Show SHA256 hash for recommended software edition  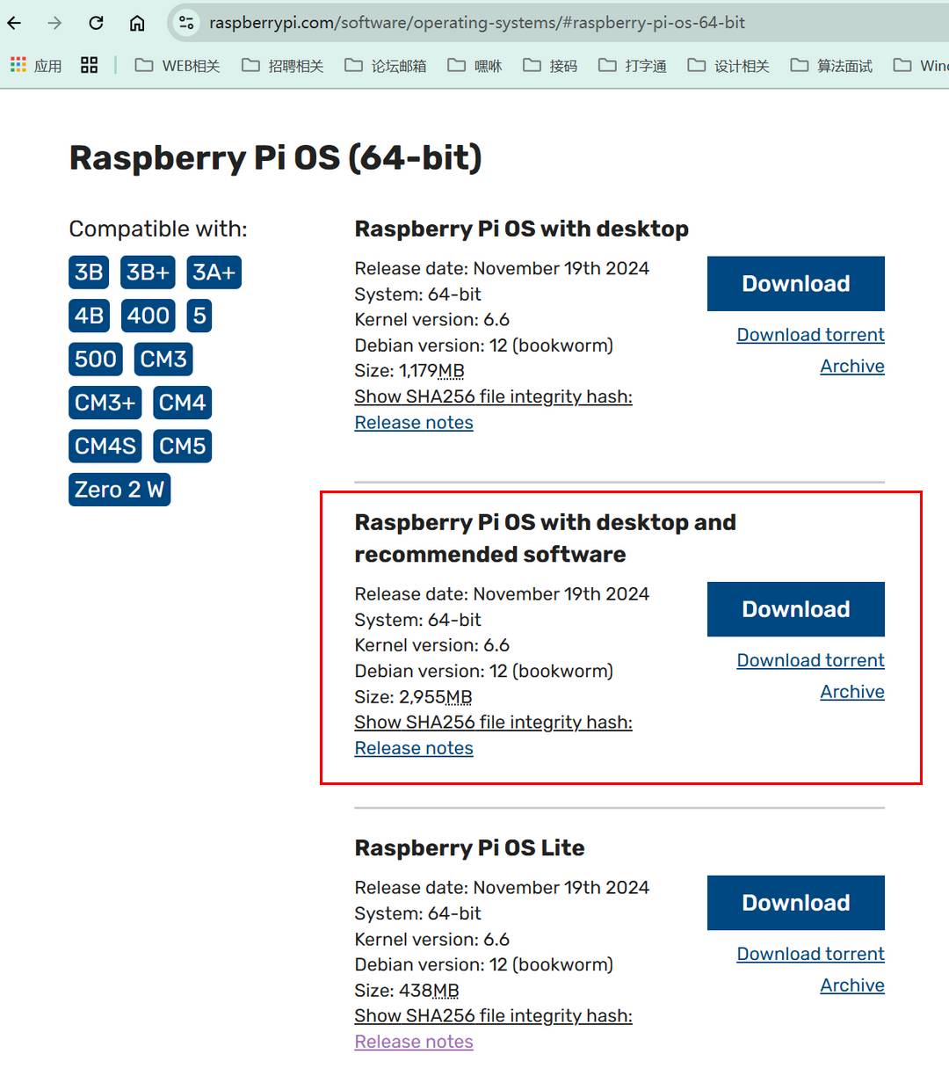click(x=493, y=722)
